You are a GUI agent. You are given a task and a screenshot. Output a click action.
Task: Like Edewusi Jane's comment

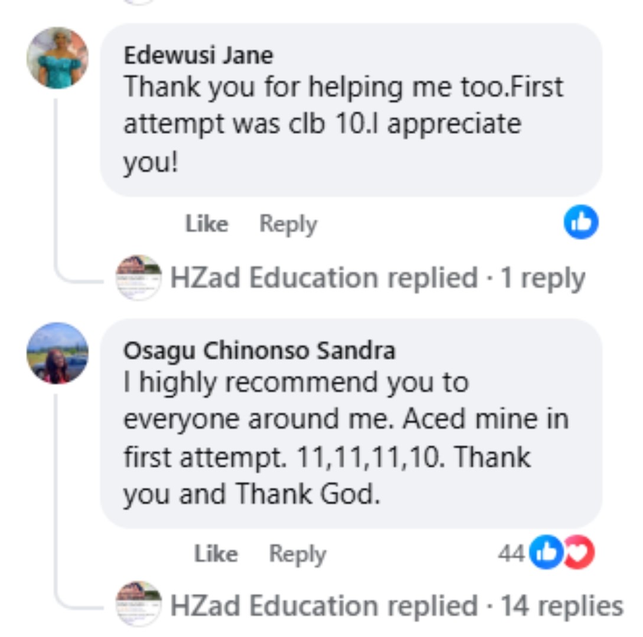click(x=207, y=224)
